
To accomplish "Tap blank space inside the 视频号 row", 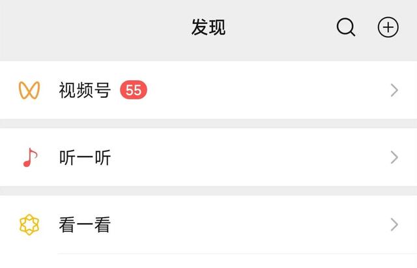I will pos(261,91).
